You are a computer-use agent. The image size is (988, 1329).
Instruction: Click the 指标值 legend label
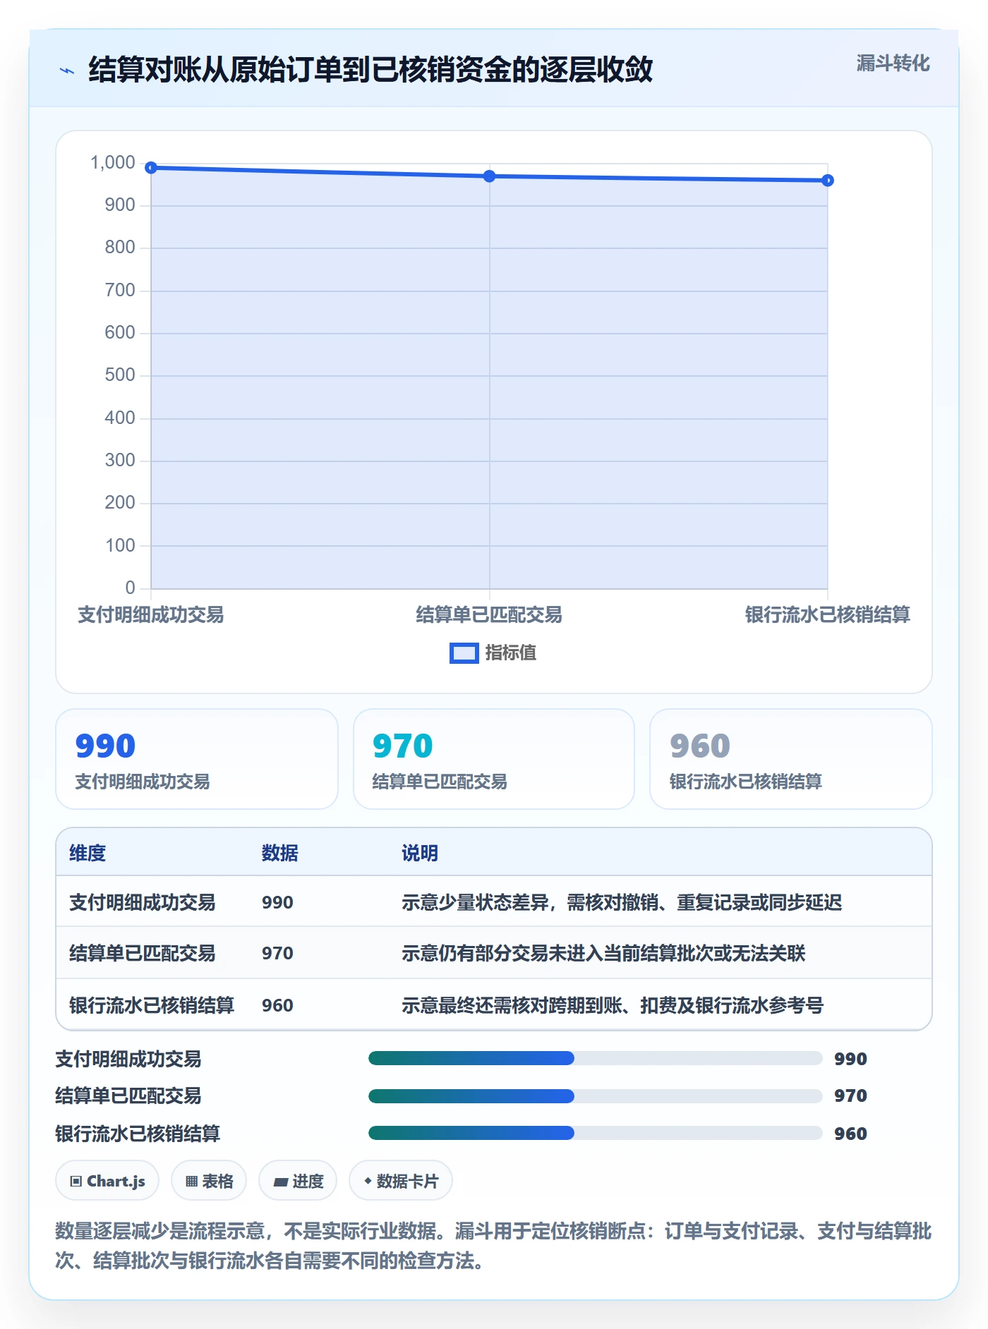click(x=511, y=653)
